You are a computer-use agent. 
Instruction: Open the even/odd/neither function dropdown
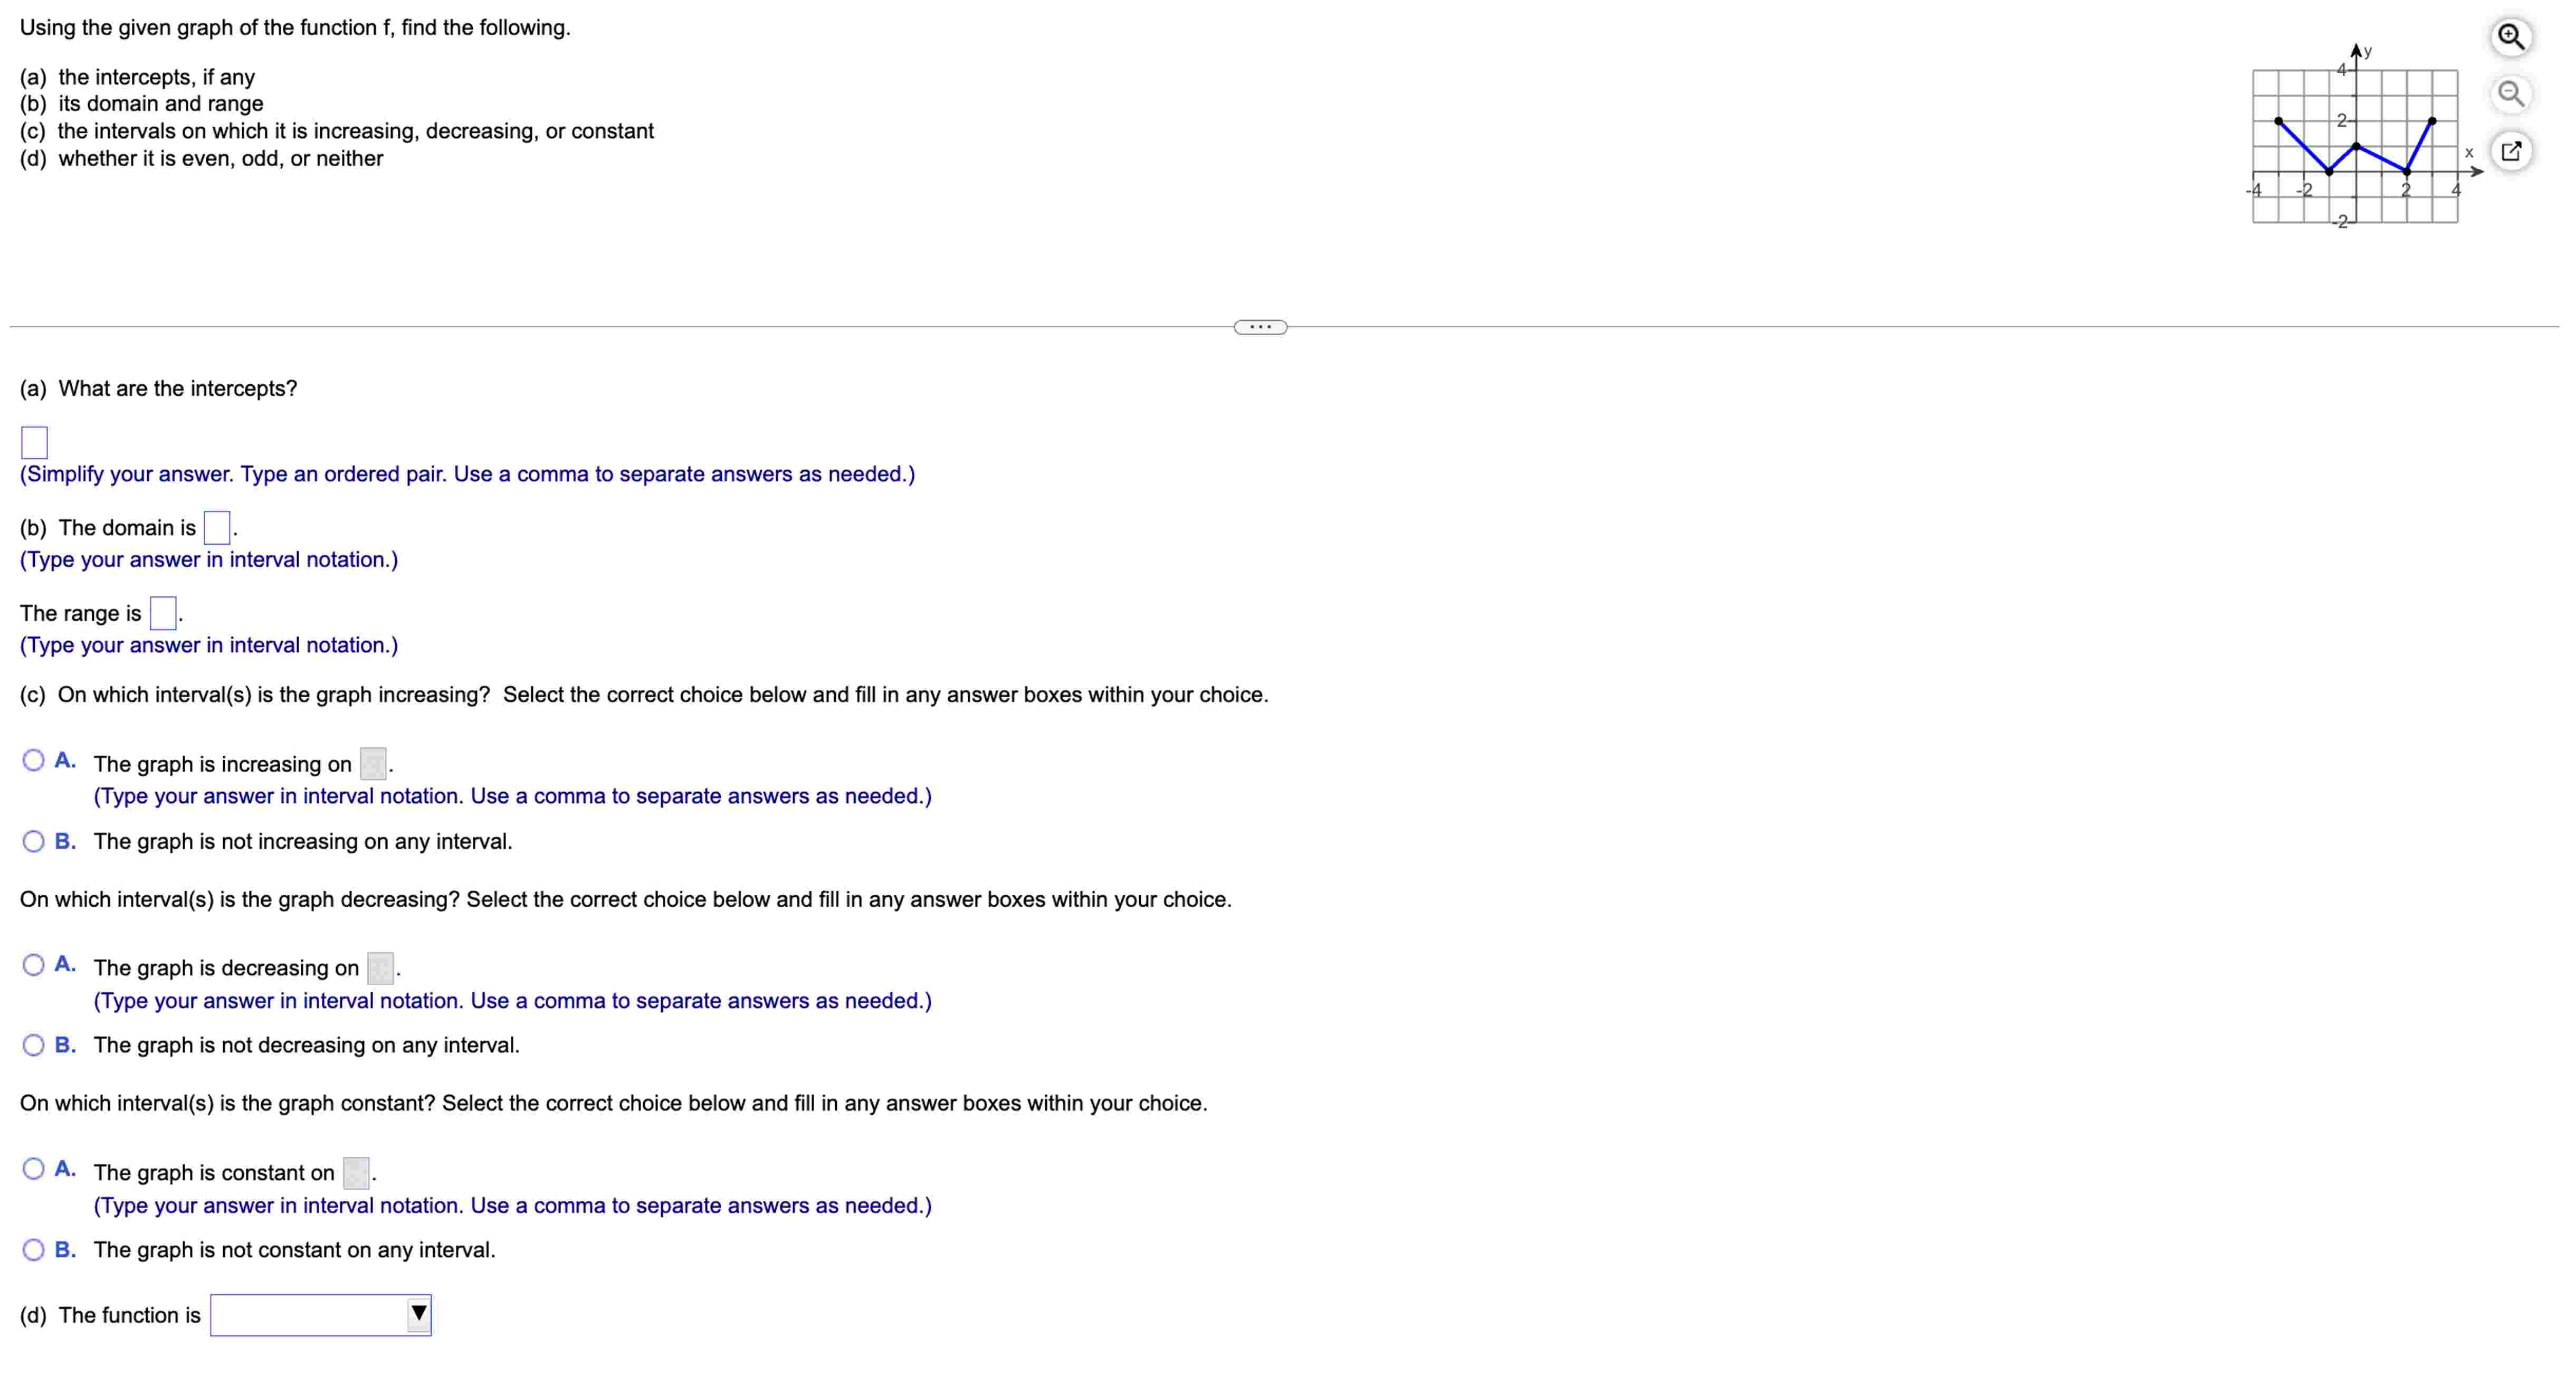(321, 1315)
